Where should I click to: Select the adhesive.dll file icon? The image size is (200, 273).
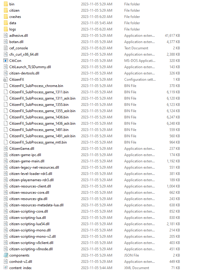[x=6, y=36]
